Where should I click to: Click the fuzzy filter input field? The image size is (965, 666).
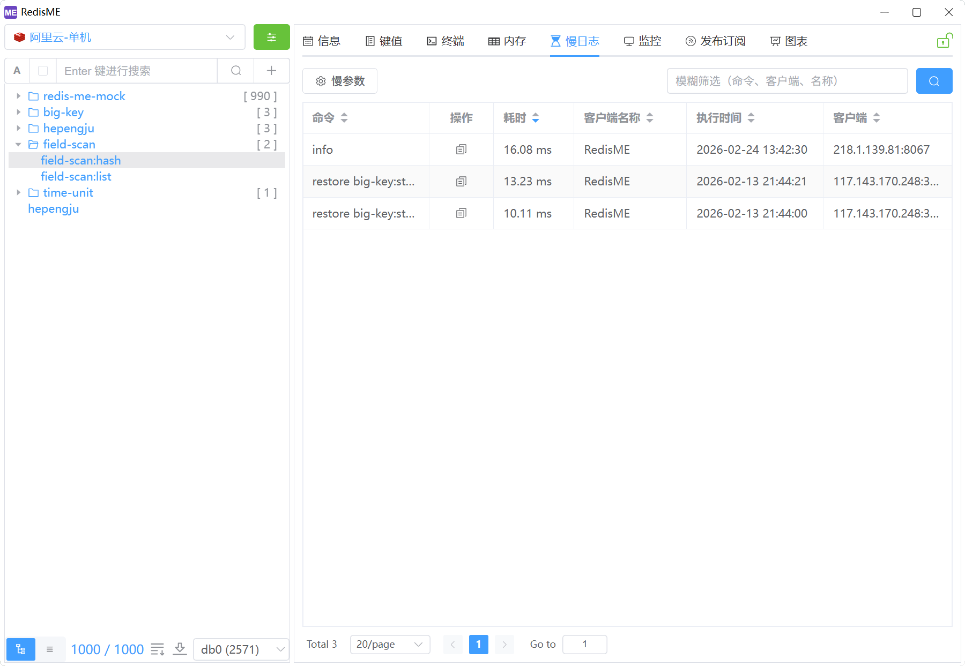point(786,81)
